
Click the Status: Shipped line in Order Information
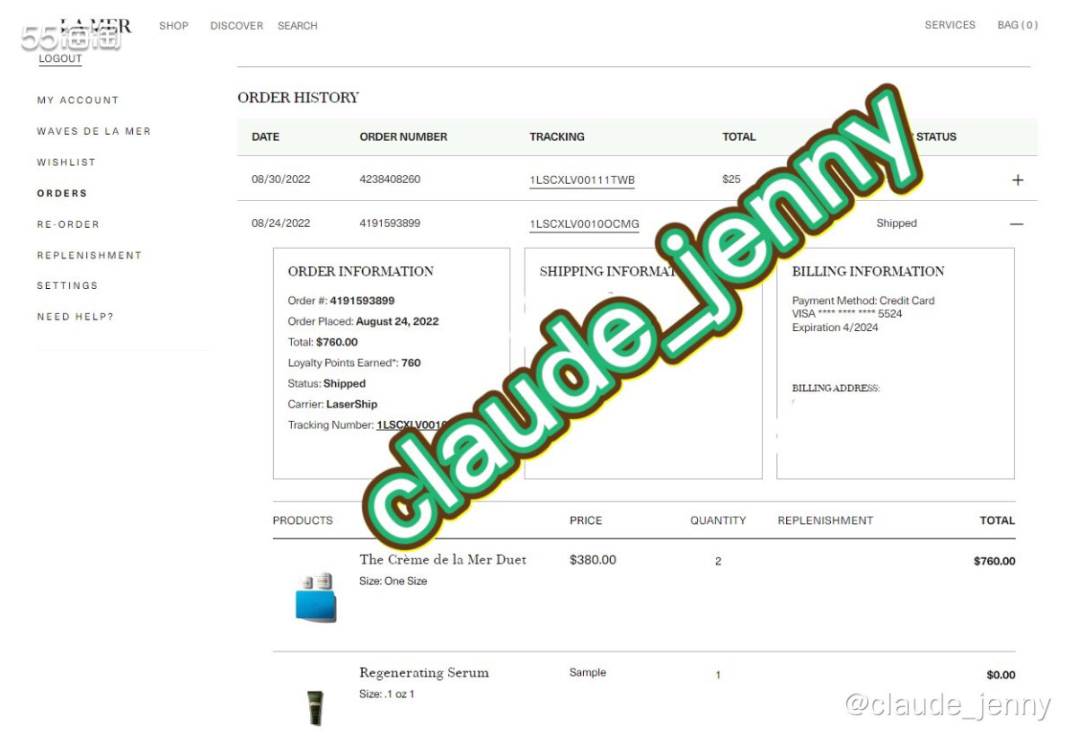(326, 384)
